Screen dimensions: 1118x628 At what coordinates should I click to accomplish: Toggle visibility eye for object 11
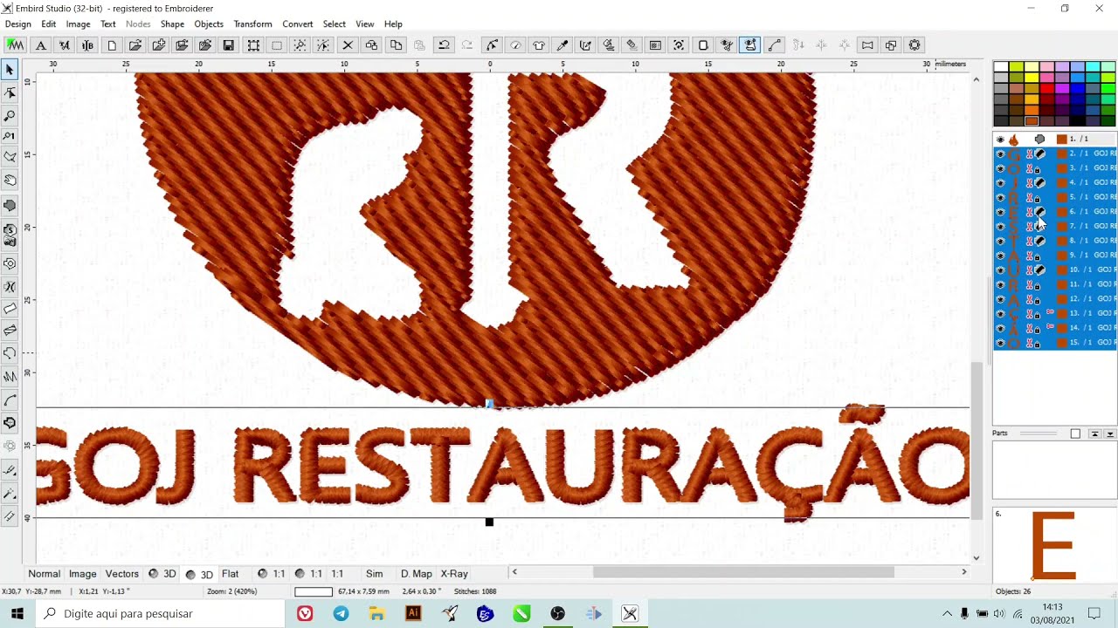(1000, 285)
